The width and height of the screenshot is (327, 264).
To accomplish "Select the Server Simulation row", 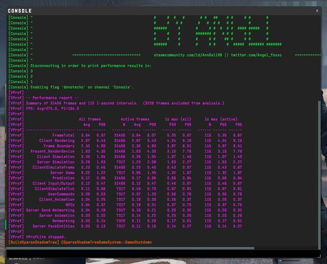I will coord(56,162).
